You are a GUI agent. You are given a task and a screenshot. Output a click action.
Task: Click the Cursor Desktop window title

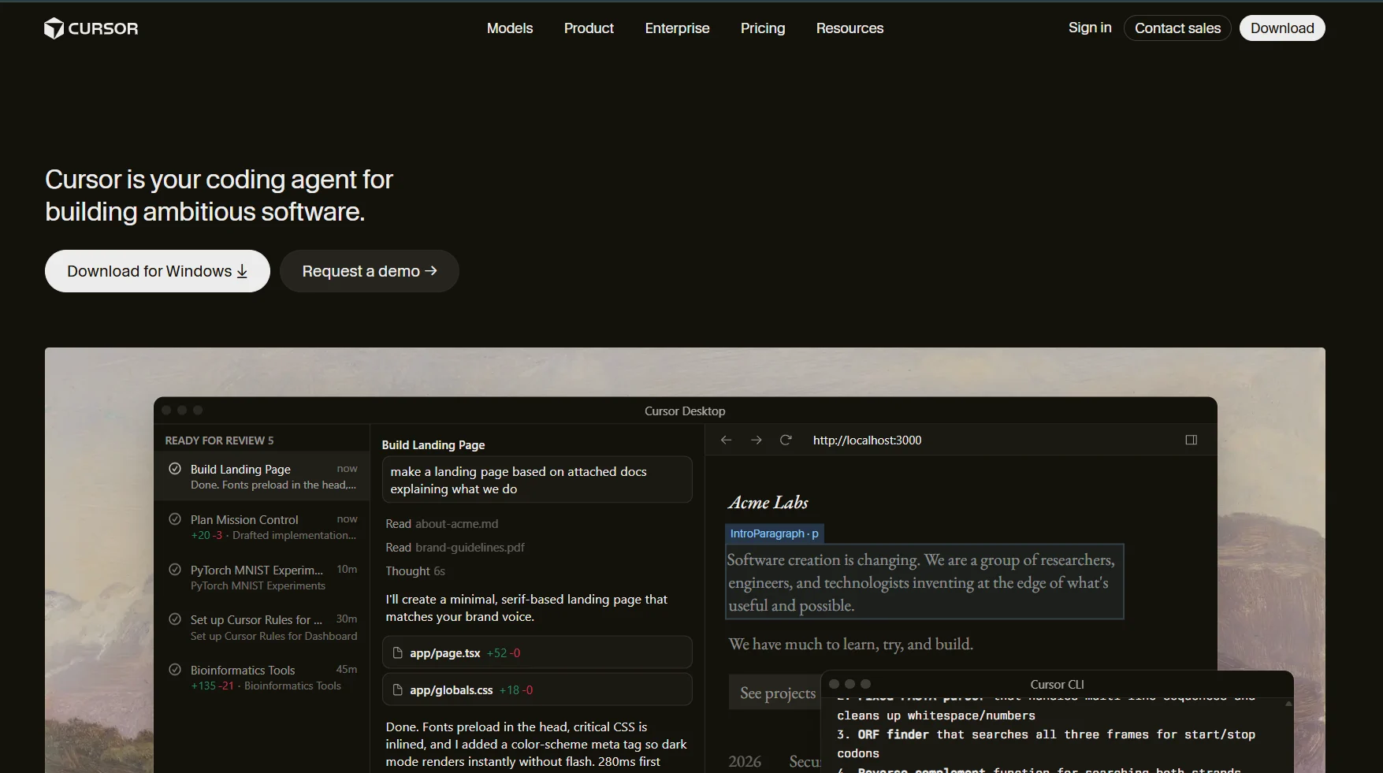685,411
